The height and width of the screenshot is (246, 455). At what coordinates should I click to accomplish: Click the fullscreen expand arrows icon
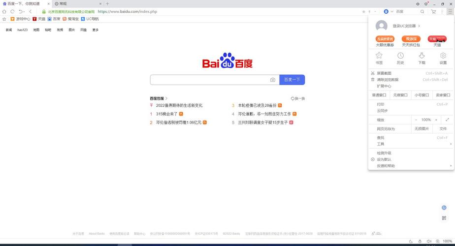point(447,120)
